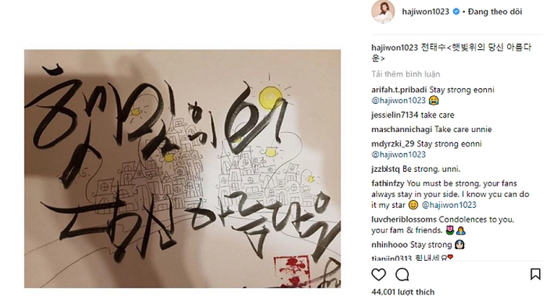
Task: Visit mdyrzki_29's profile
Action: pyautogui.click(x=393, y=144)
